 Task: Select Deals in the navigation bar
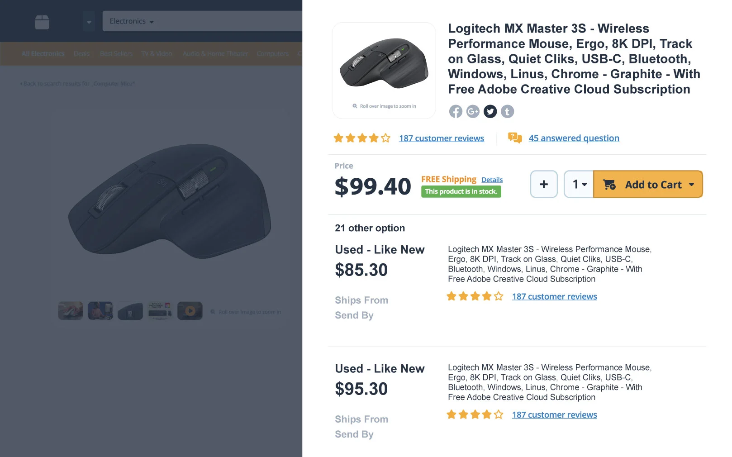[81, 53]
